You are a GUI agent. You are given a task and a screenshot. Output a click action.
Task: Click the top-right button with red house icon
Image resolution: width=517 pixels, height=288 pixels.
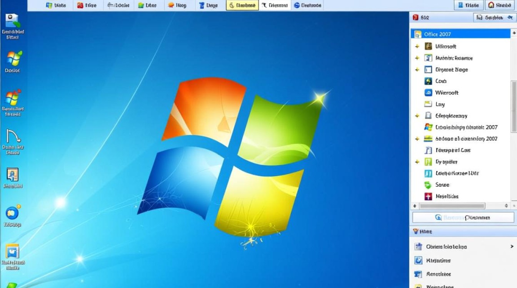coord(500,5)
